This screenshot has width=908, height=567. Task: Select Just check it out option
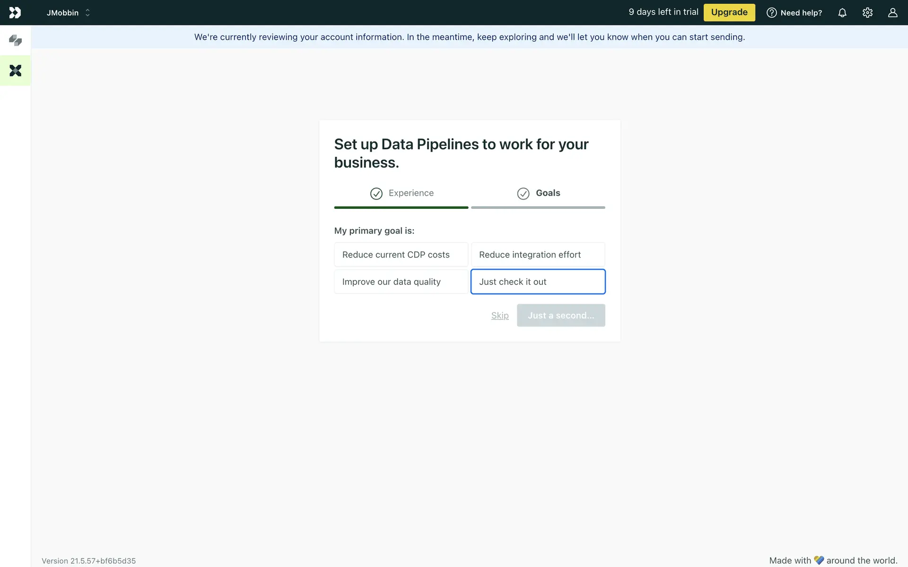coord(538,282)
